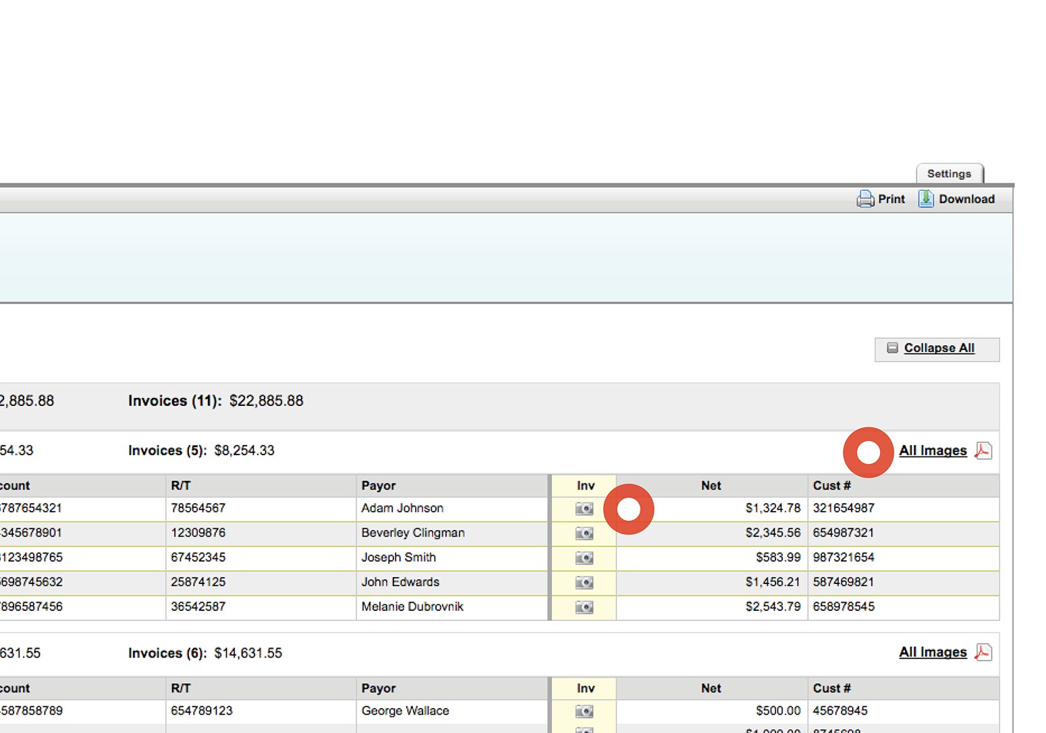Switch to the Settings tab

pyautogui.click(x=949, y=173)
